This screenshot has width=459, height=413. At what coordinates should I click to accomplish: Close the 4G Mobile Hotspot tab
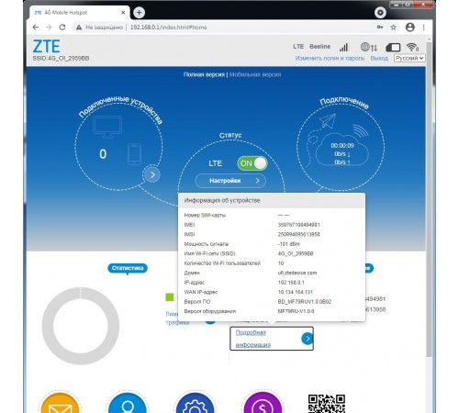[123, 13]
